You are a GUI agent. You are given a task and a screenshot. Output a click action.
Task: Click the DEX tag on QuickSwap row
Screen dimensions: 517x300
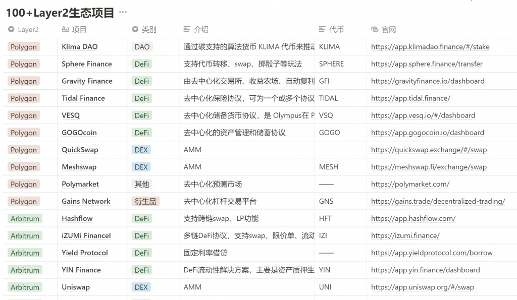coord(141,150)
